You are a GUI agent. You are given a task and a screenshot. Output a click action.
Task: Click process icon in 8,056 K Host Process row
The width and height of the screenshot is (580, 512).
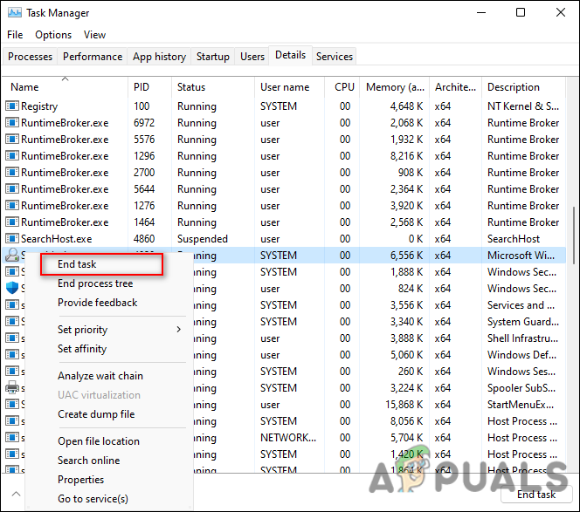point(12,421)
